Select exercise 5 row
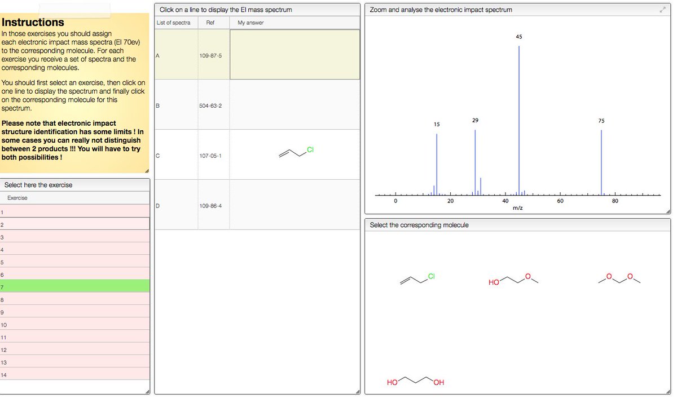The image size is (677, 398). [x=75, y=261]
